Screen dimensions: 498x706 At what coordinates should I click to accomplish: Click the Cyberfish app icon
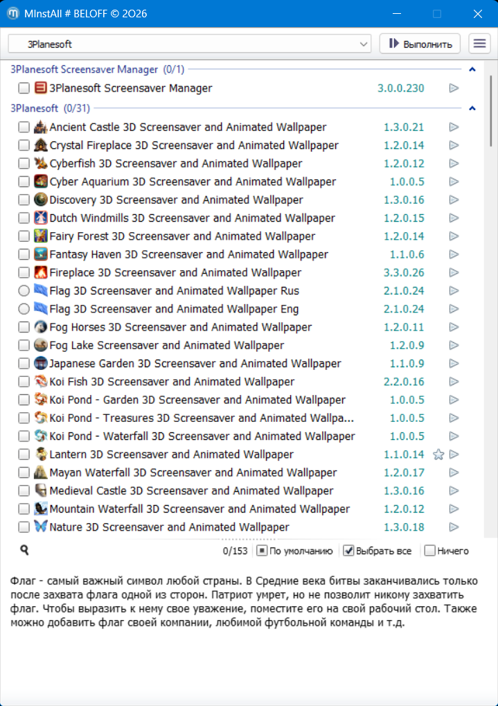click(x=41, y=163)
